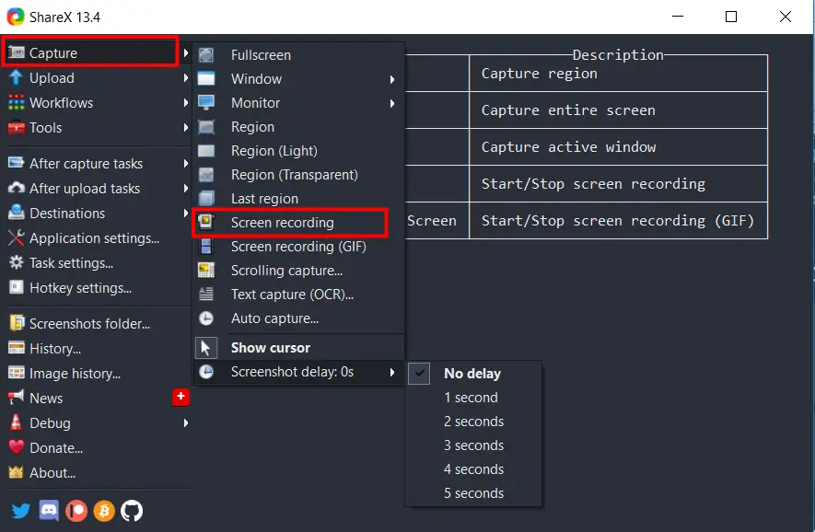The image size is (815, 532).
Task: Select the "Capture active window" description cell
Action: 618,147
